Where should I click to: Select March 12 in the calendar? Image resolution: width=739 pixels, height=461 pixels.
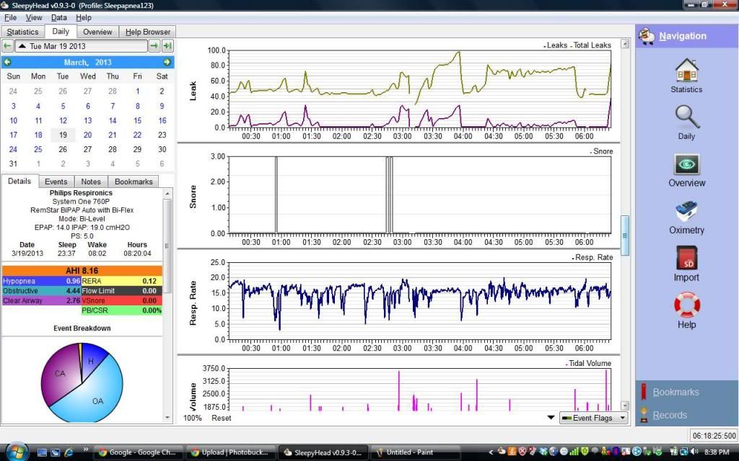63,120
